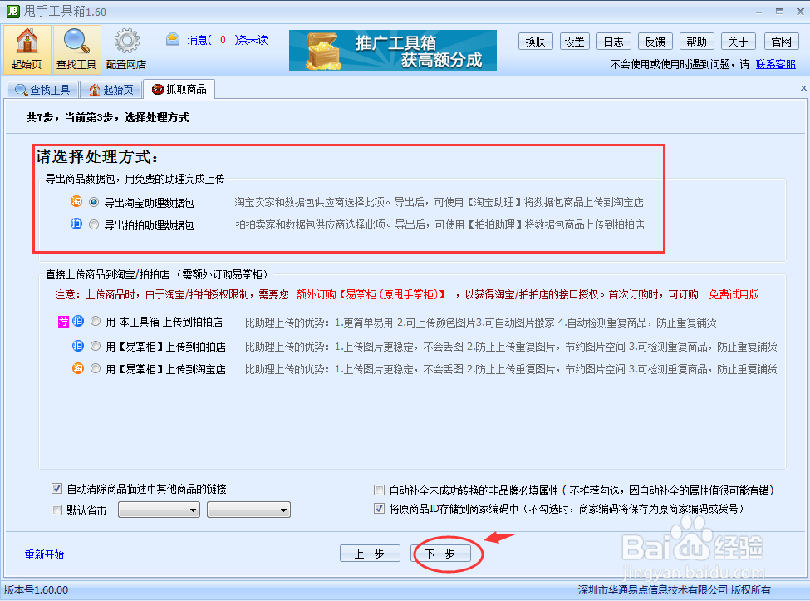Click the 推广工具箱 treasure chest banner
Screen dimensions: 810x601
tap(392, 50)
